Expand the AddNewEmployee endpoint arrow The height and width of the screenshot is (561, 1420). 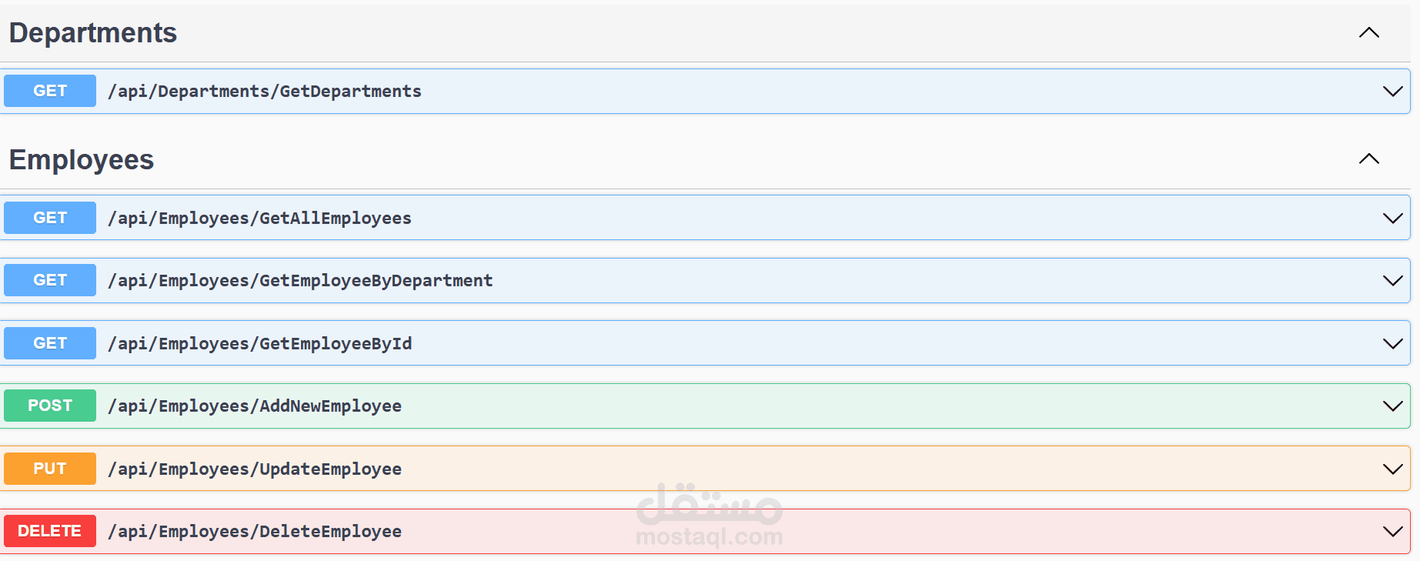[x=1392, y=406]
